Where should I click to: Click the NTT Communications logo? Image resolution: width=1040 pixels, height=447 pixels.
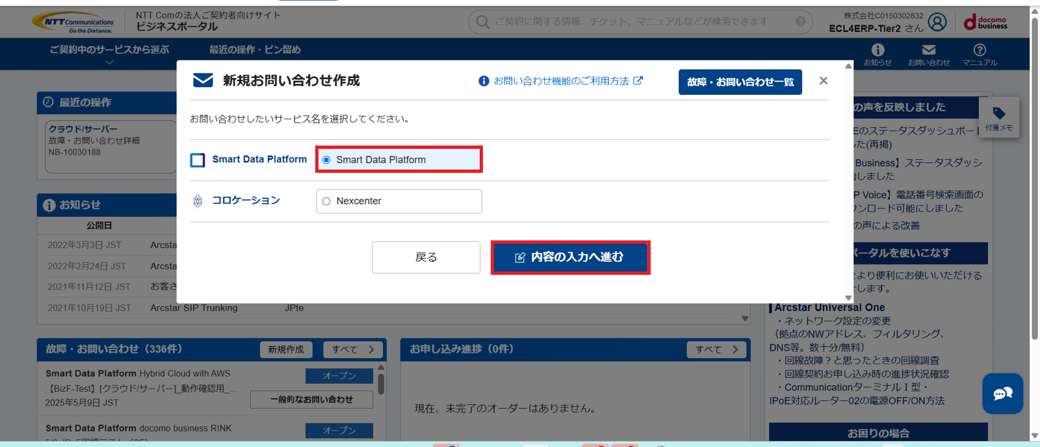(72, 22)
